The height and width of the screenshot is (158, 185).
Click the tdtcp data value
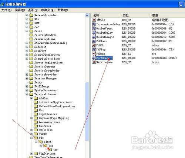(x=155, y=45)
